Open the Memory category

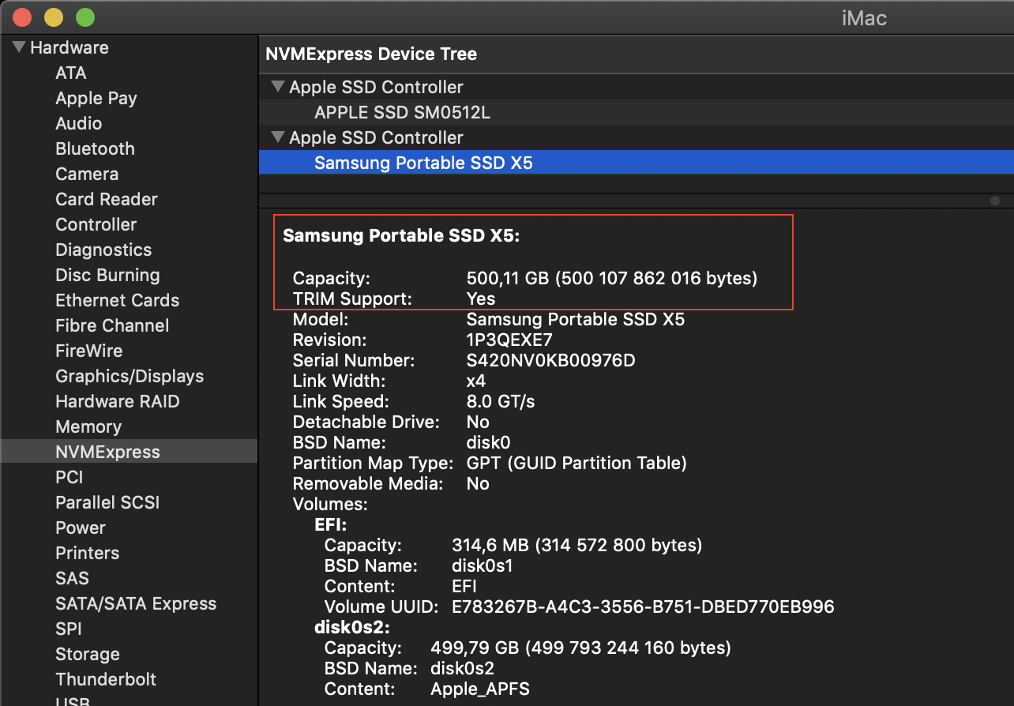88,426
